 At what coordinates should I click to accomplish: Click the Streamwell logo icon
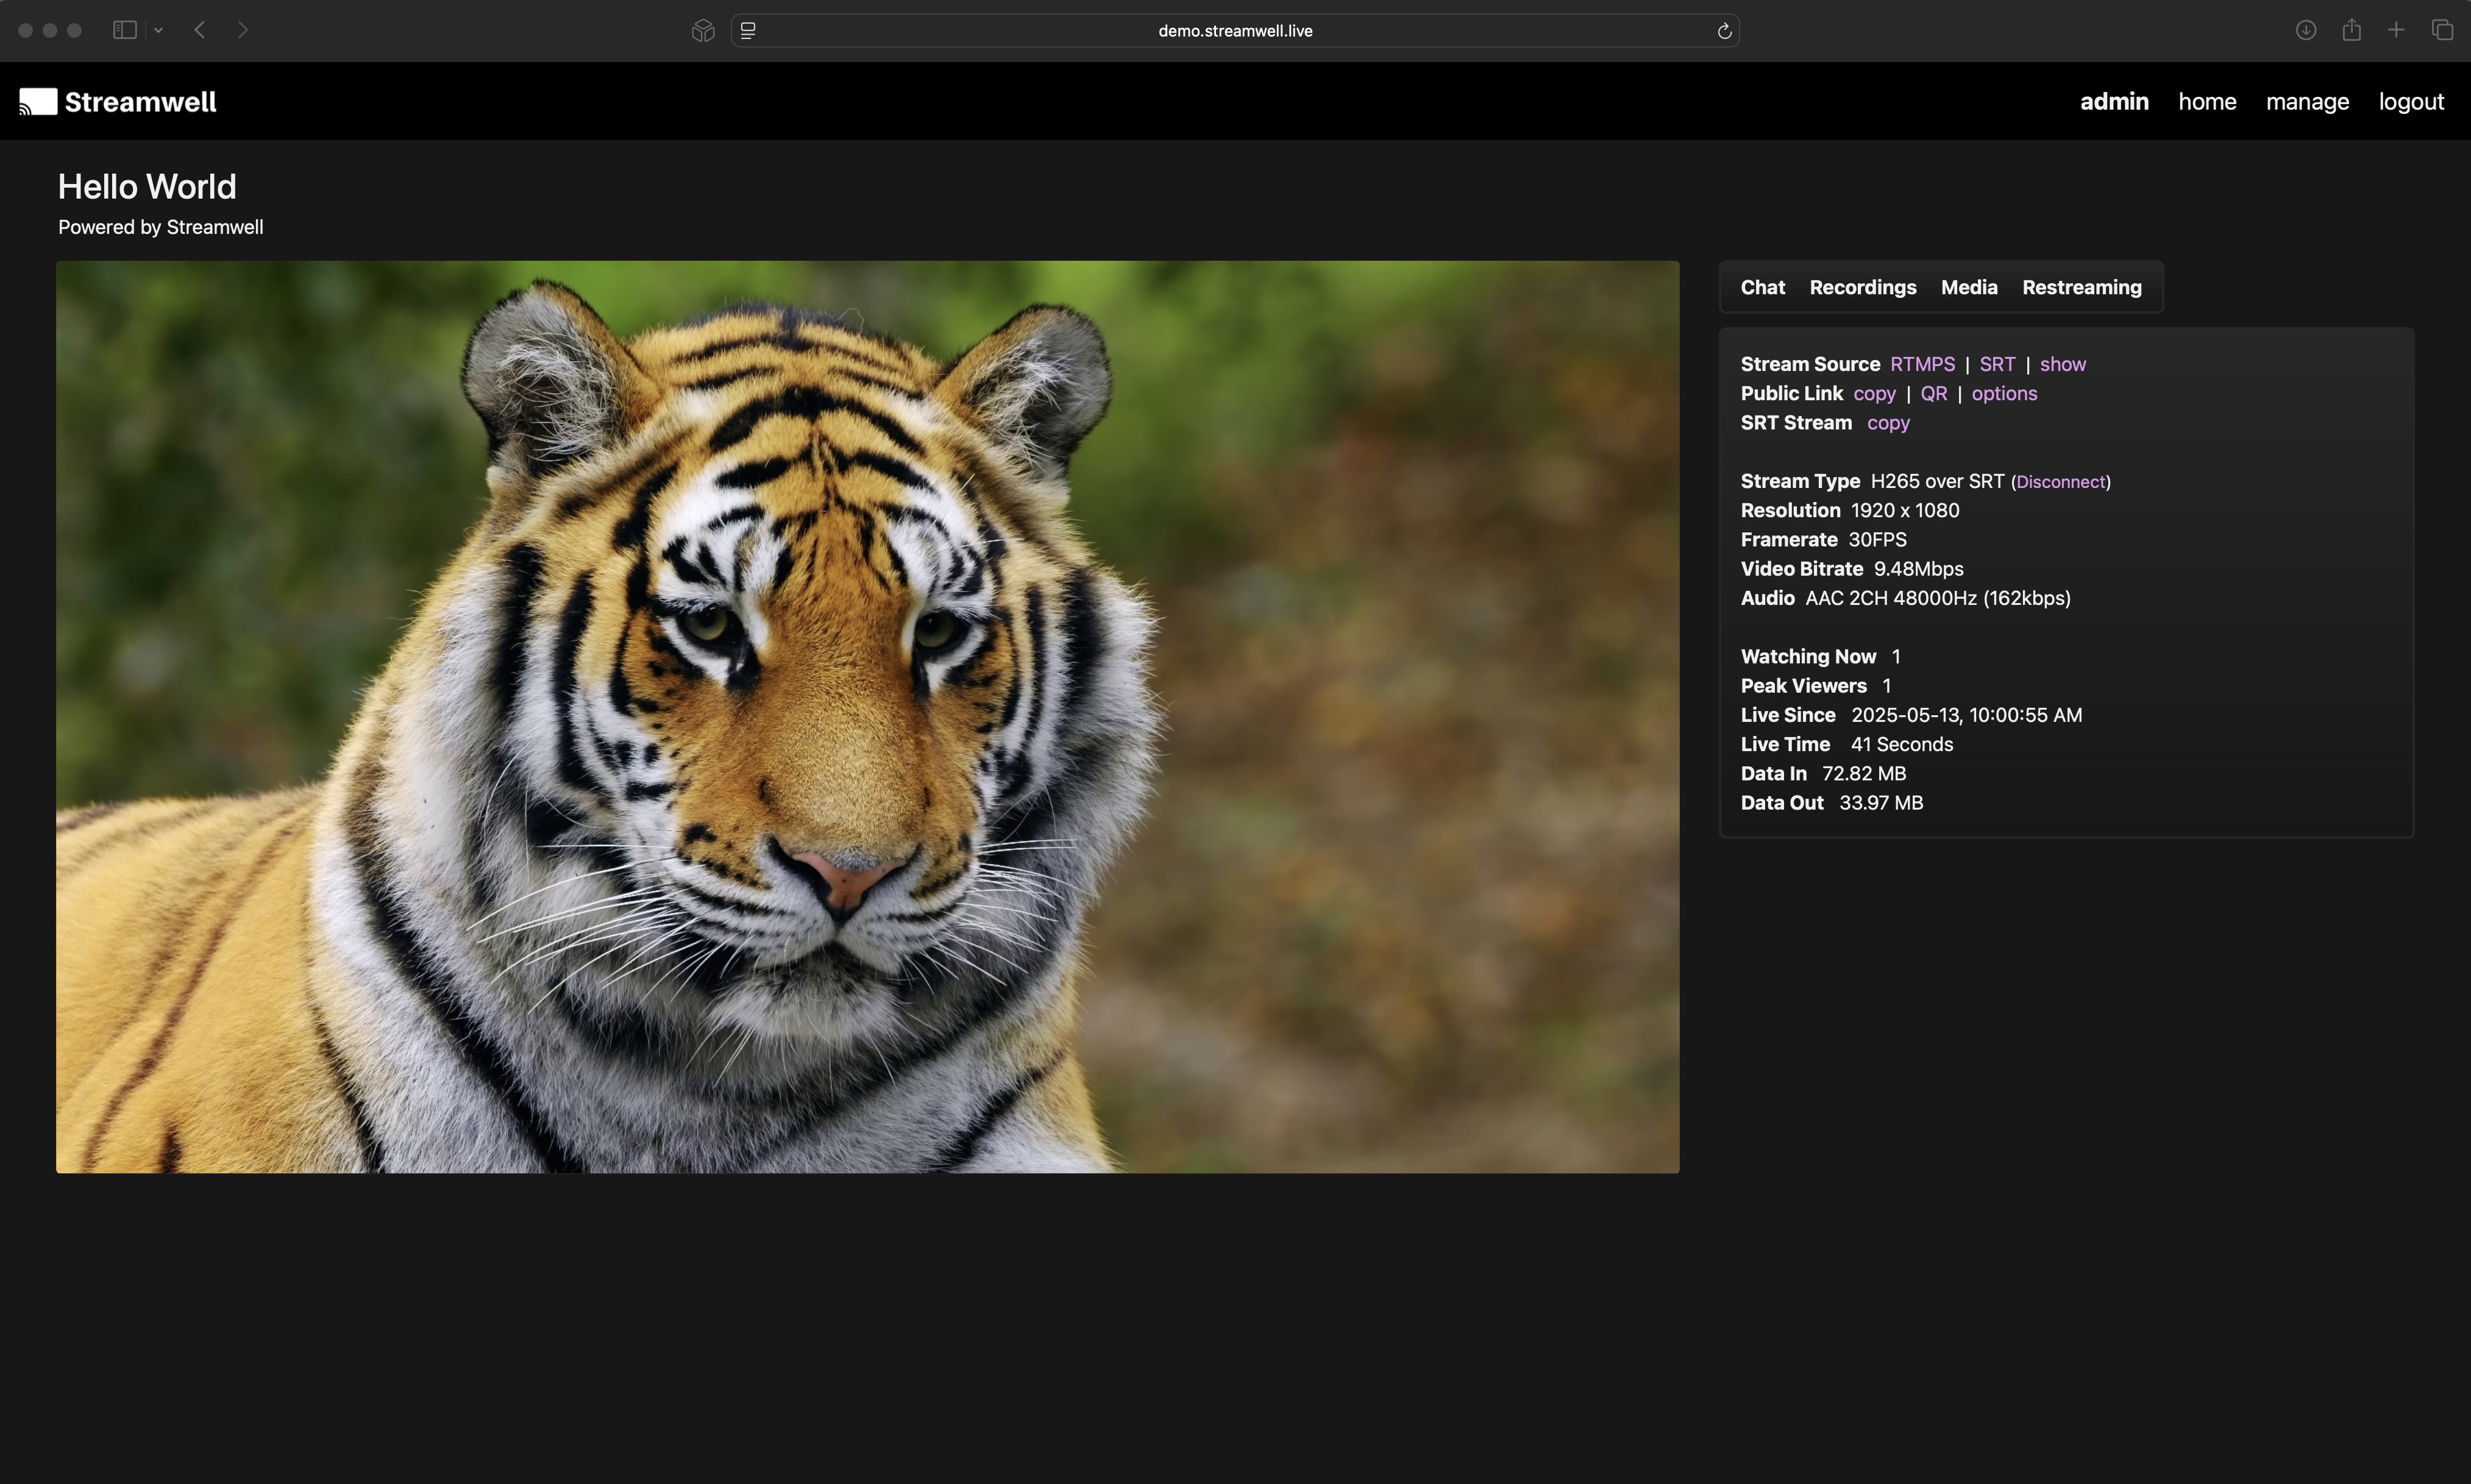tap(38, 102)
